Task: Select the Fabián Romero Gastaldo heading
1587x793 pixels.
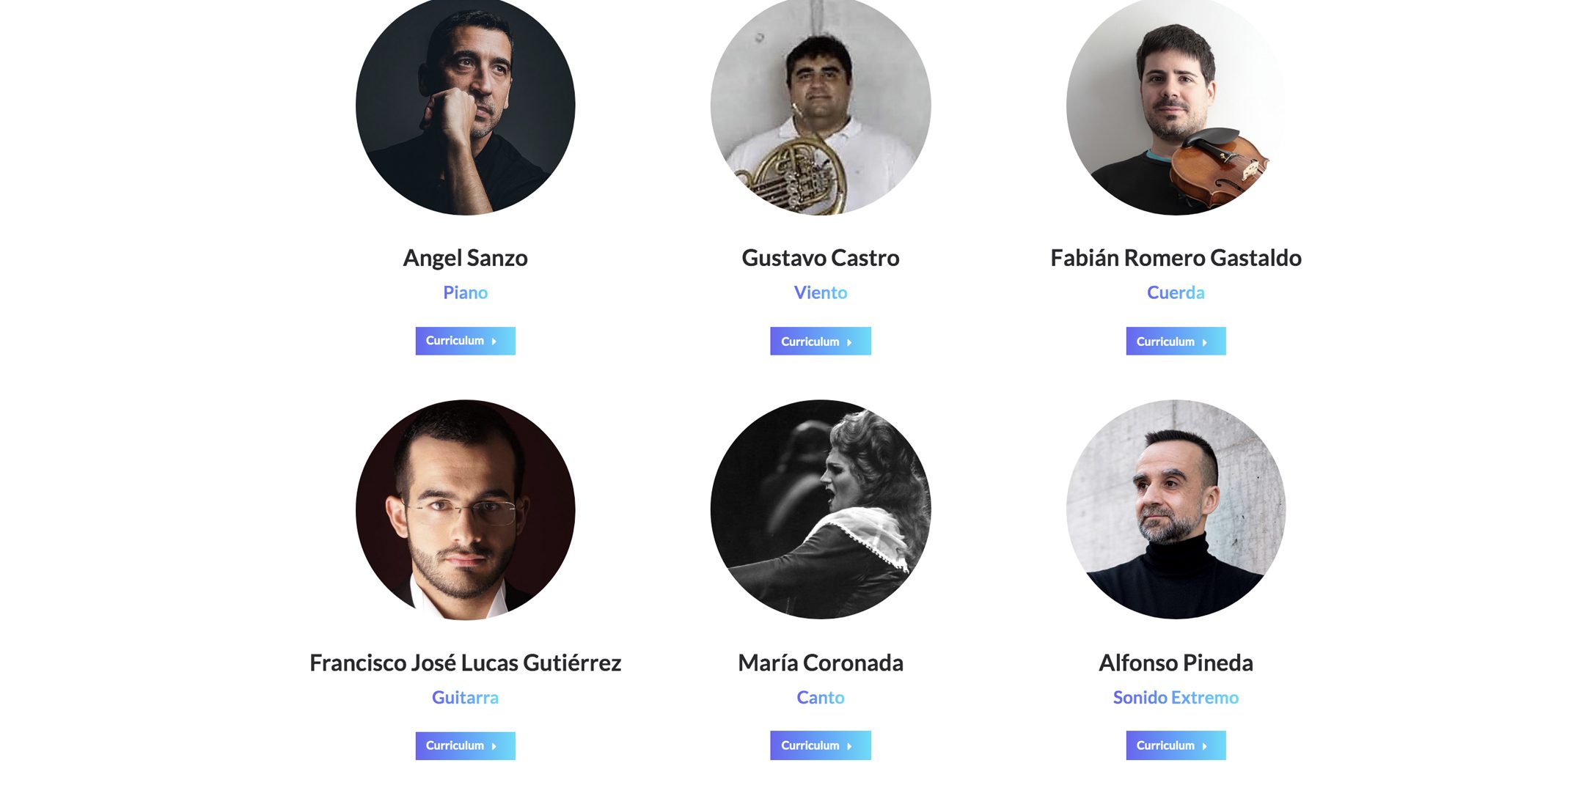Action: click(1176, 258)
